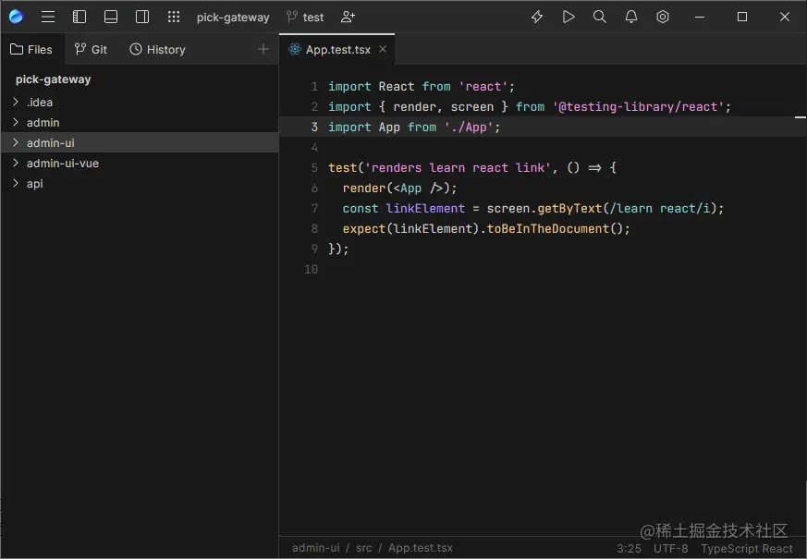This screenshot has width=807, height=559.
Task: Select the admin folder row
Action: click(x=140, y=122)
